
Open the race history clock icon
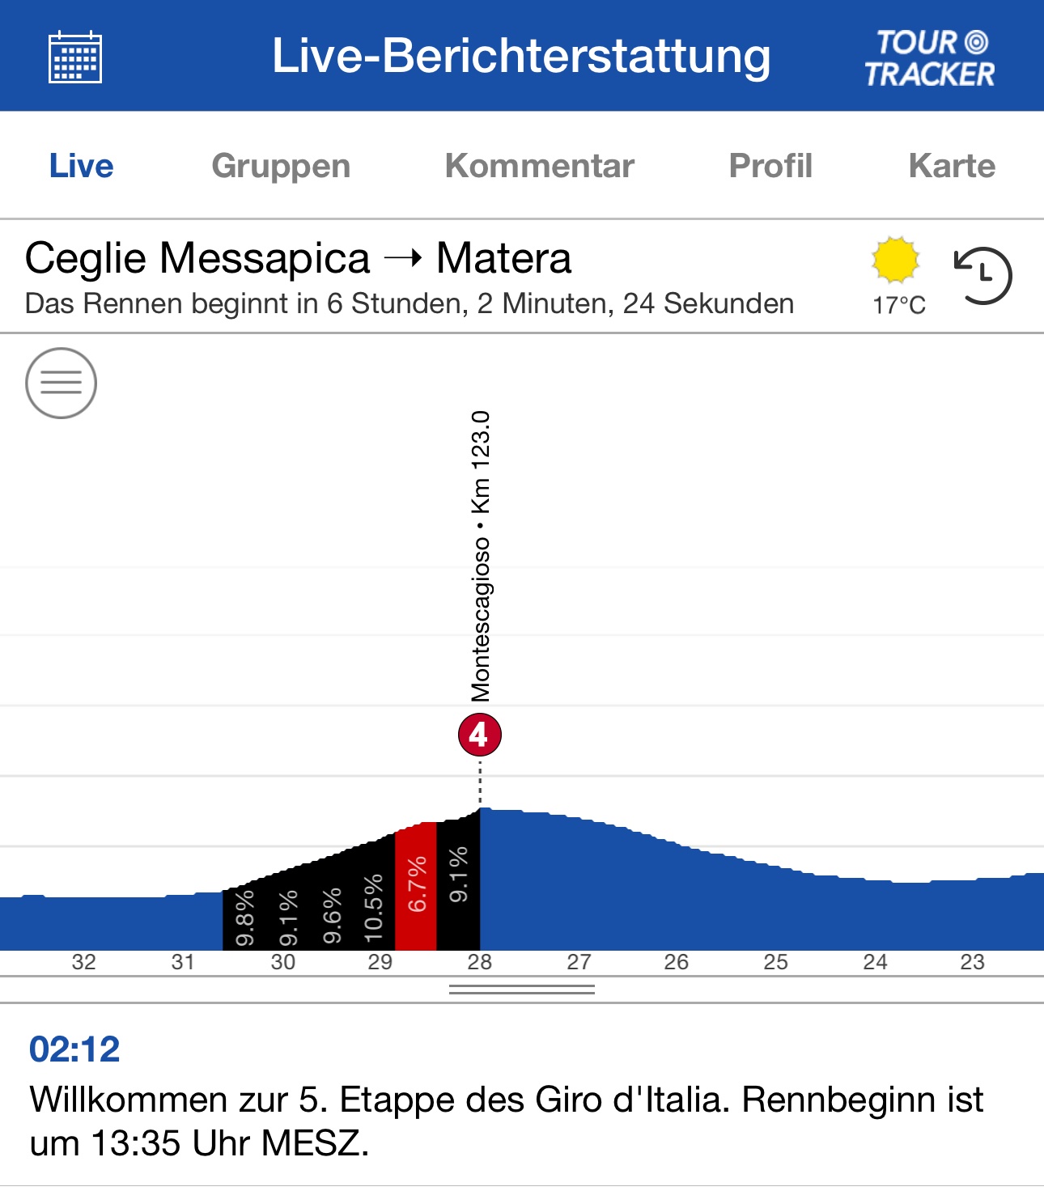coord(982,276)
